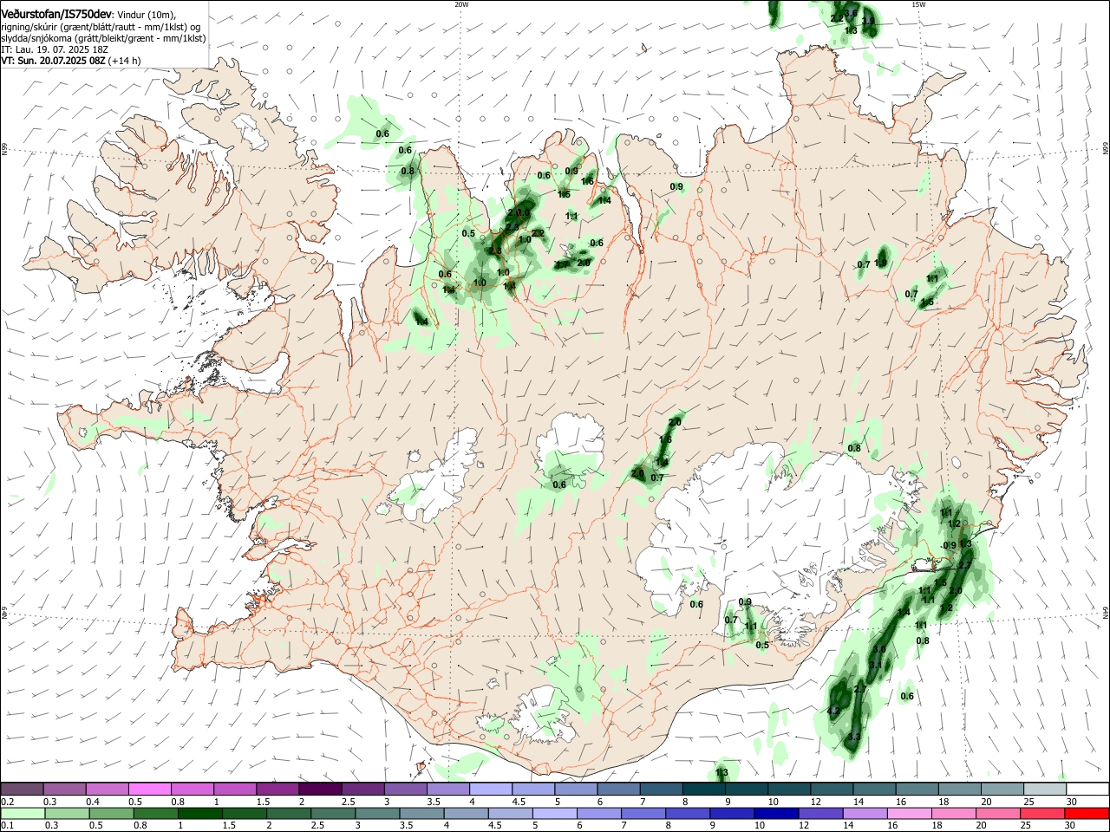
Task: Click the 'slydda/snjókoma' legend description line
Action: pyautogui.click(x=103, y=38)
